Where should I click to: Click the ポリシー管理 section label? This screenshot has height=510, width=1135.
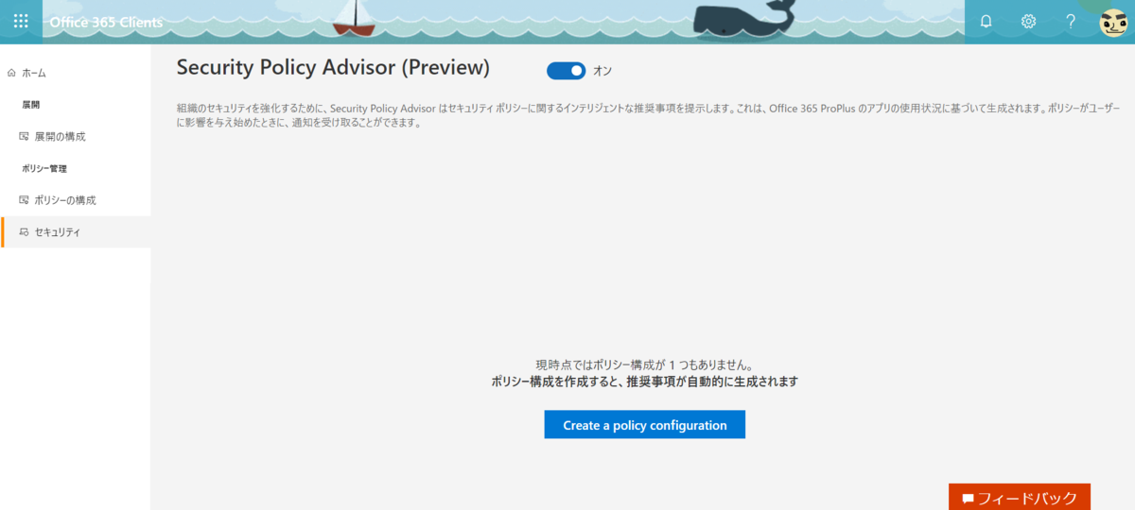44,169
